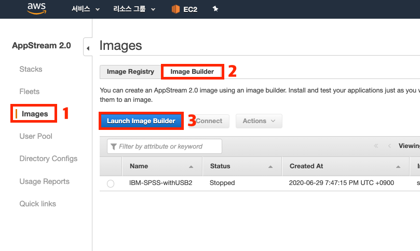Sort table by Status column arrow

click(270, 166)
